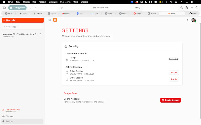Open a new tab with plus icon
201x125 pixels.
192,8
